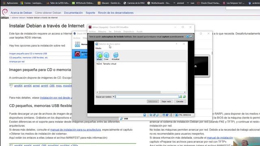260x146 pixels.
Task: Expand the Buscar por nombre dropdown
Action: pos(105,97)
